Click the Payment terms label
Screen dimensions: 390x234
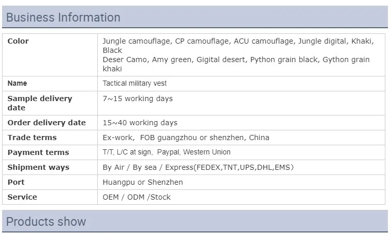pyautogui.click(x=38, y=152)
